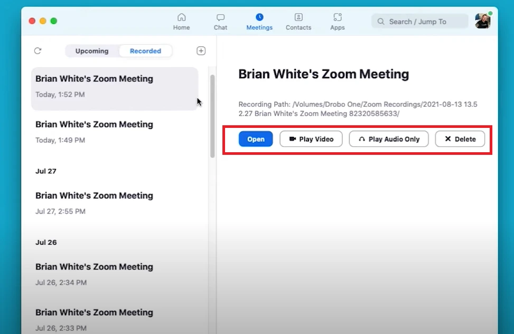Click the Search / Jump To field
Viewport: 514px width, 334px height.
point(419,21)
